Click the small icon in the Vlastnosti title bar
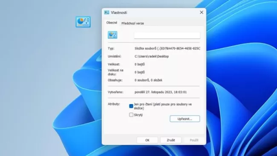The height and width of the screenshot is (156, 277). [107, 12]
